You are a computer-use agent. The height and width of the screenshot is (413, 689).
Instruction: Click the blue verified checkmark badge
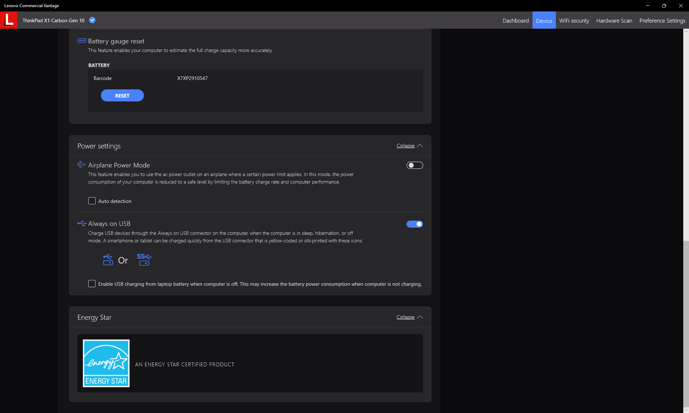click(92, 20)
